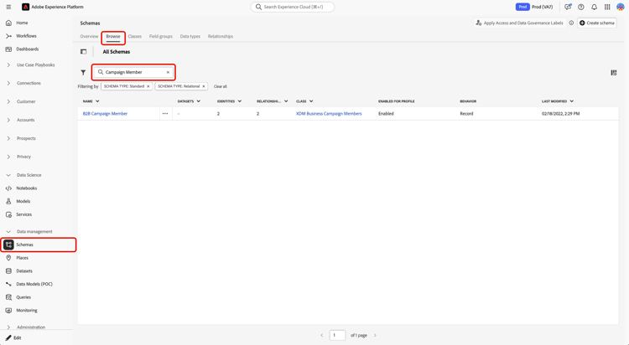The width and height of the screenshot is (629, 345).
Task: Open the hamburger navigation menu
Action: tap(8, 7)
